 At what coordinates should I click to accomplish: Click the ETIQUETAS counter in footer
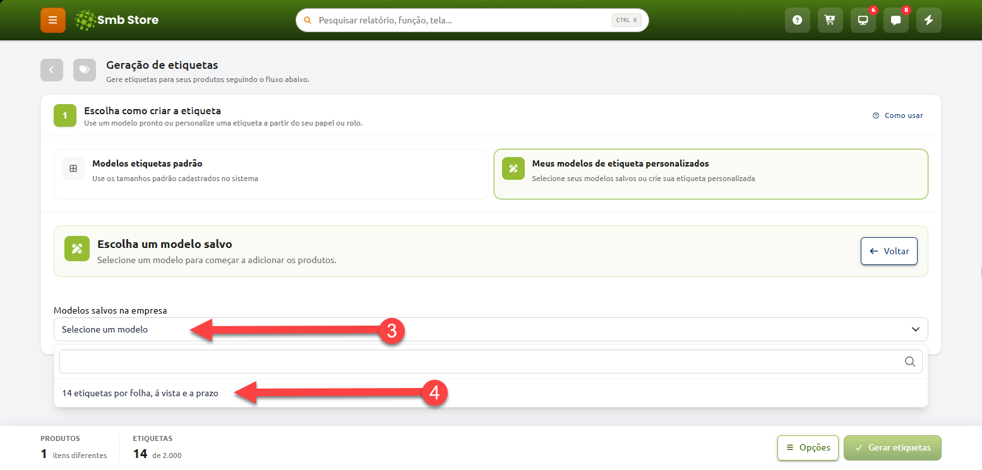click(157, 448)
